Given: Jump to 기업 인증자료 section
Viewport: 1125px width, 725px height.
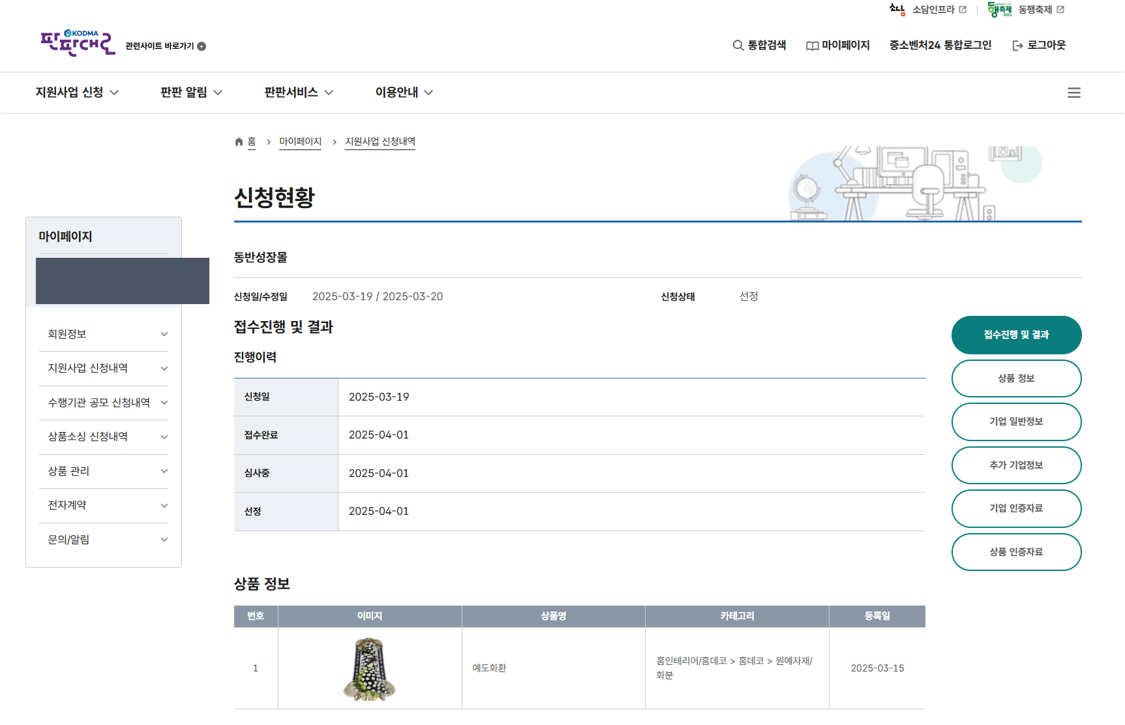Looking at the screenshot, I should click(x=1016, y=508).
